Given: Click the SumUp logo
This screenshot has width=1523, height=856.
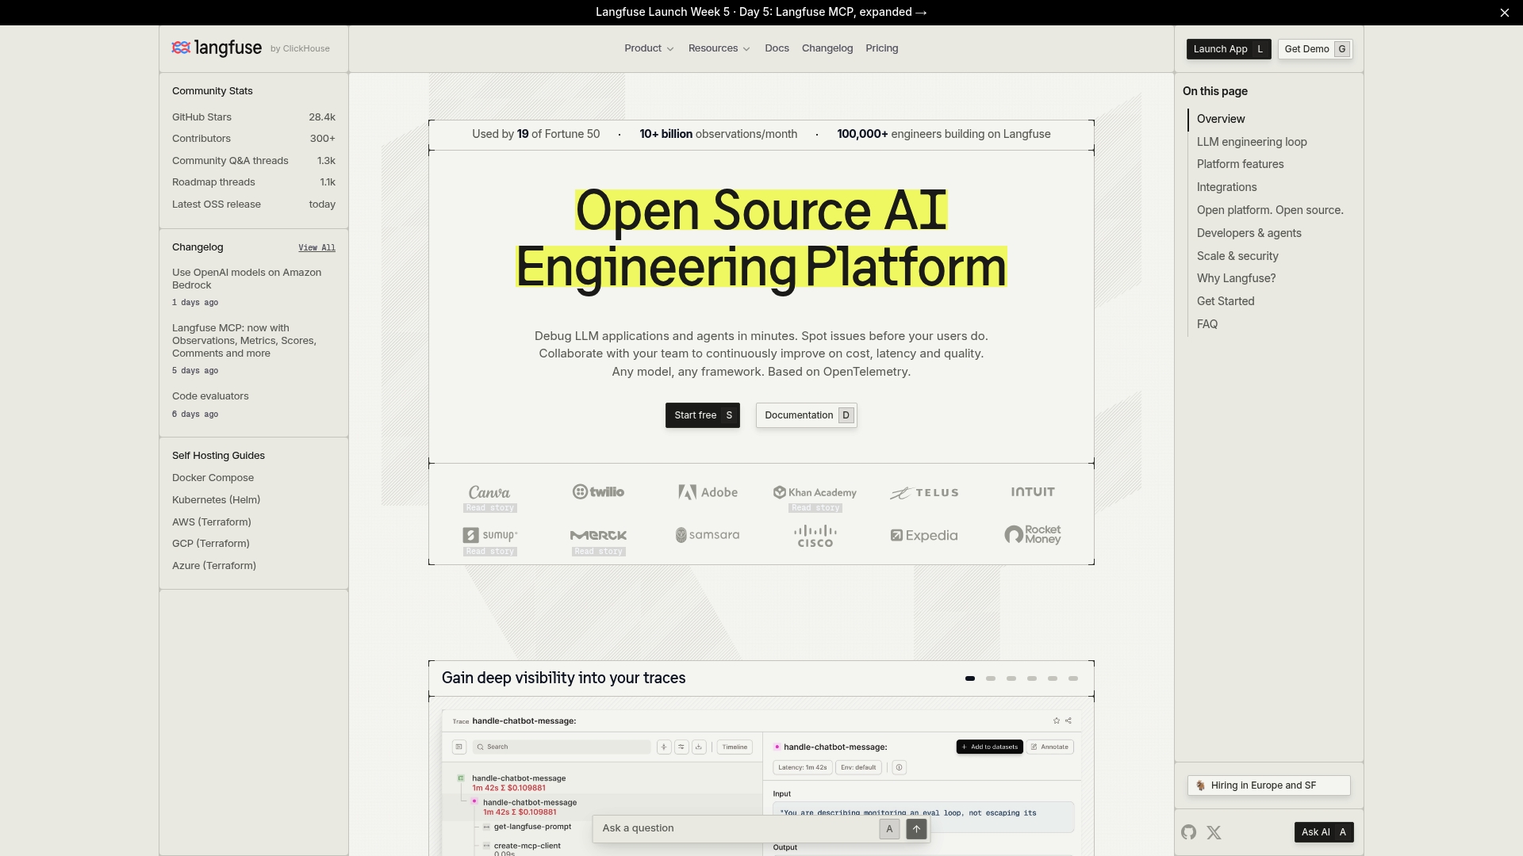Looking at the screenshot, I should 490,535.
